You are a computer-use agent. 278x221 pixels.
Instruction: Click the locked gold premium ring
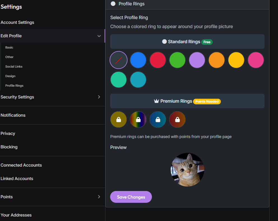(119, 119)
